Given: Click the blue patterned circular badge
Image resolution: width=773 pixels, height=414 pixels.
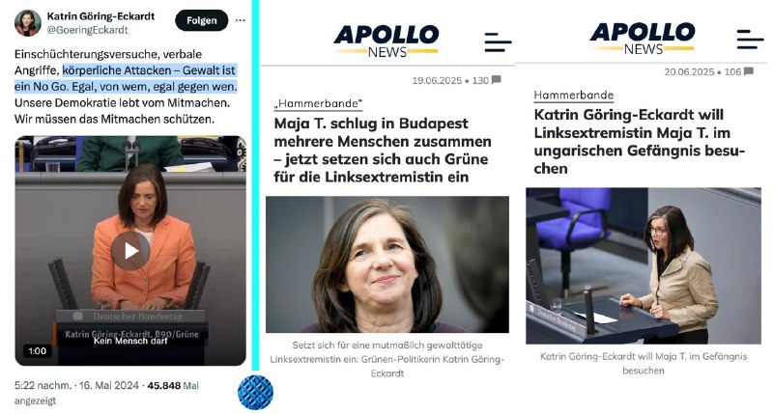Looking at the screenshot, I should 255,393.
